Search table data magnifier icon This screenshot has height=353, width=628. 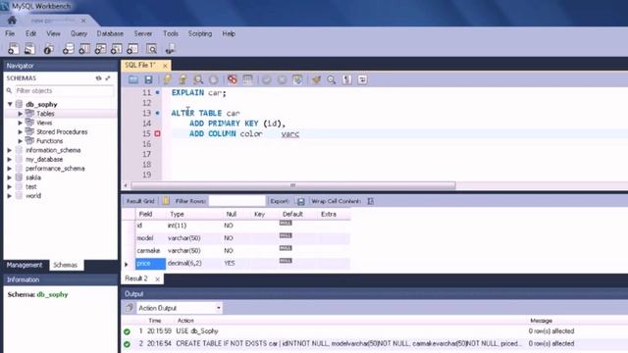(151, 49)
